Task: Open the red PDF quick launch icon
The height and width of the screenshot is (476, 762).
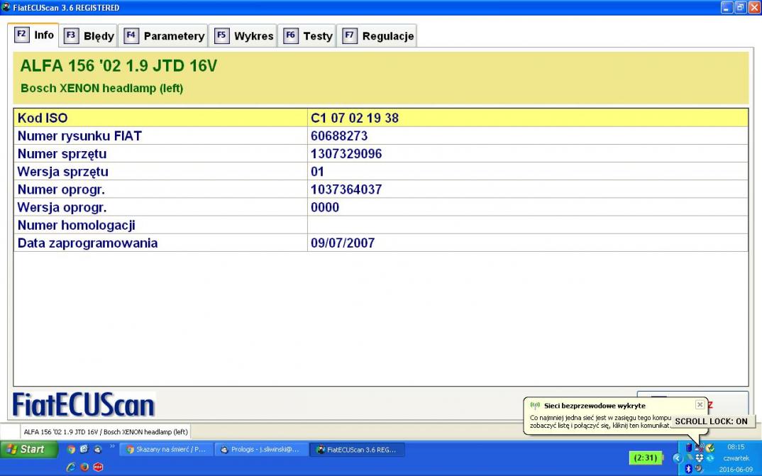Action: pyautogui.click(x=98, y=467)
